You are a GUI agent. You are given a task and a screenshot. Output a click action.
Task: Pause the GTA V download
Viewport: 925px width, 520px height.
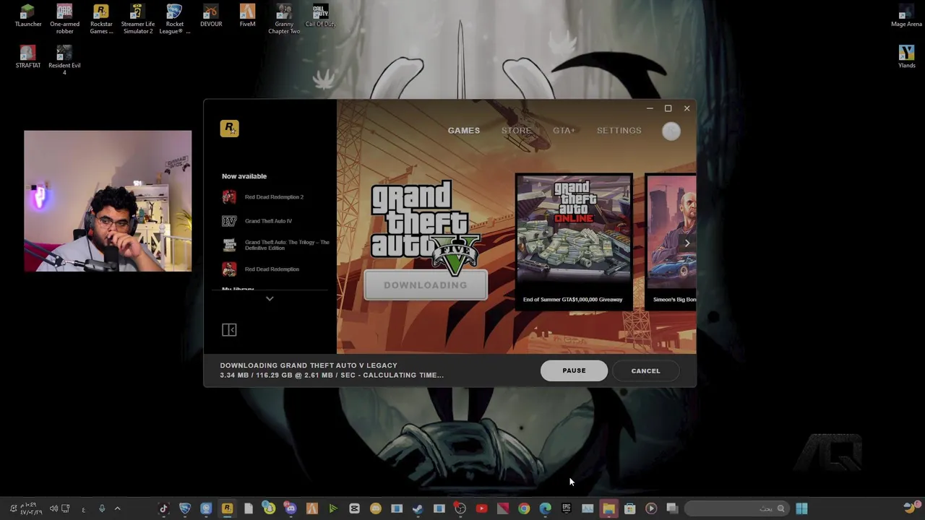pos(574,370)
